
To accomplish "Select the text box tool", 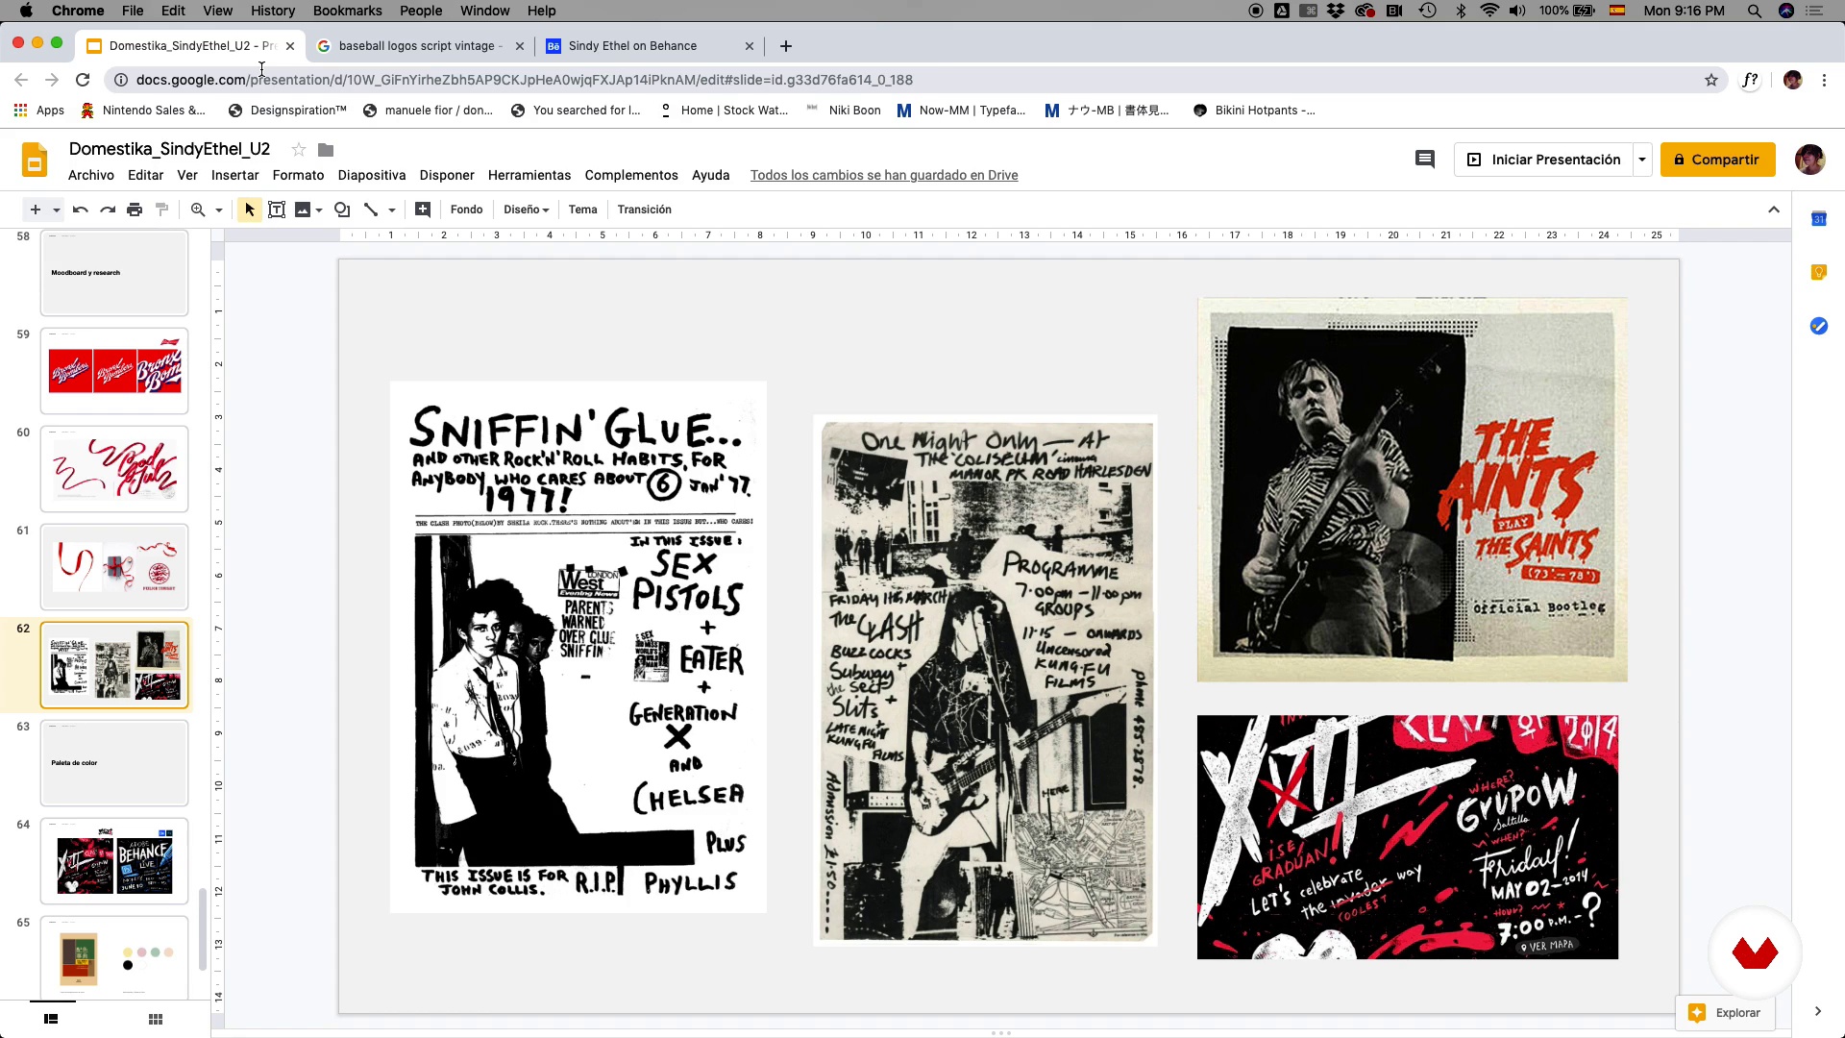I will click(x=277, y=210).
